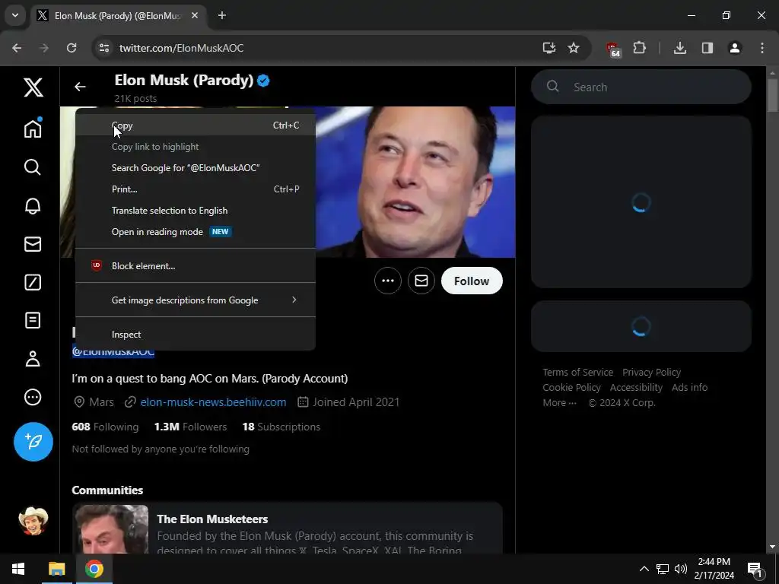Open More circle icon in sidebar
The height and width of the screenshot is (584, 779).
point(33,397)
